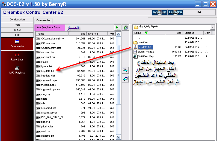This screenshot has height=141, width=217.
Task: Open the Recordings sidebar icon
Action: 17,57
